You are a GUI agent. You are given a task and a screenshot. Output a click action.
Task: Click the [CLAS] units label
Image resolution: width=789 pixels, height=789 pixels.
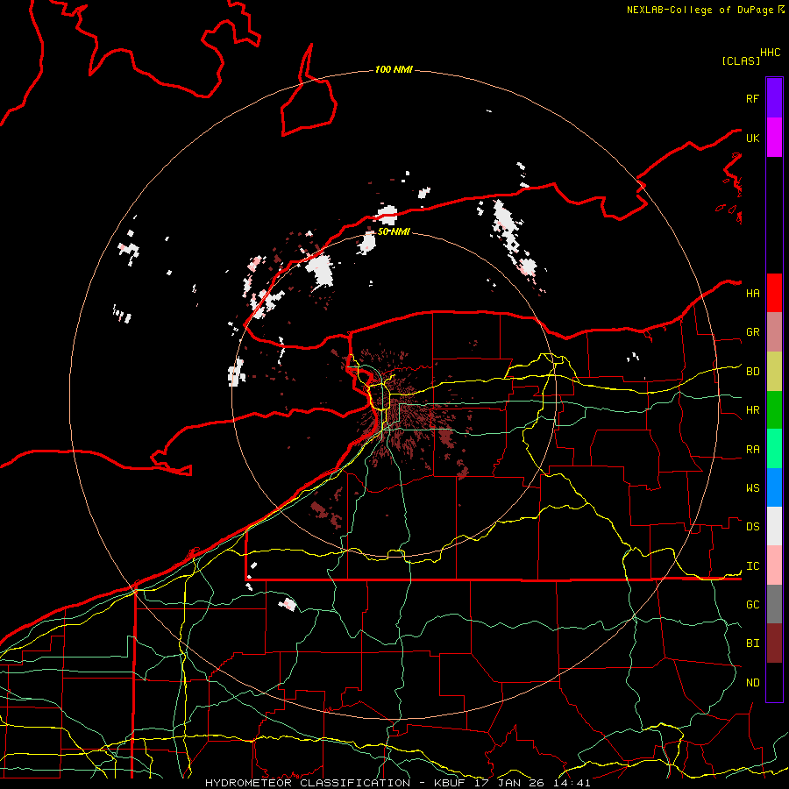point(741,60)
